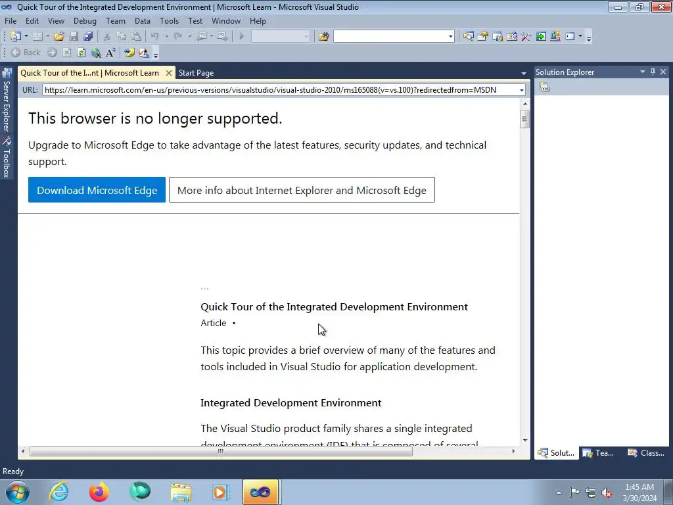
Task: Open the Toolbox hammer-and-wrench icon
Action: 526,37
